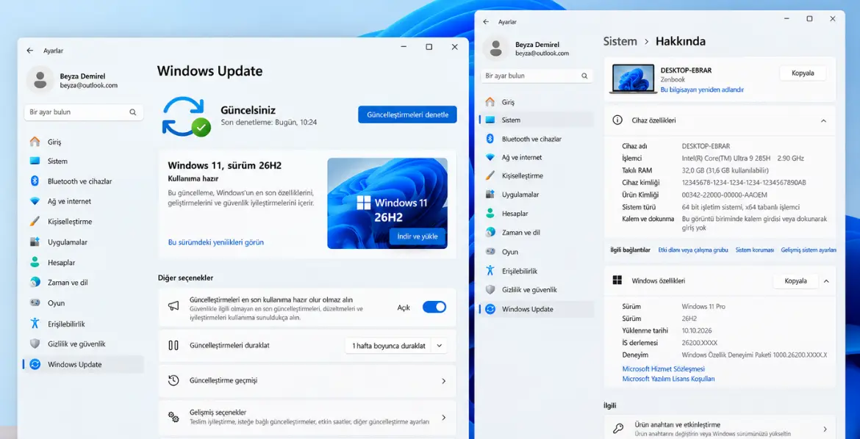
Task: Click the Gizlilik ve güvenlik shield icon, Windows Update window
Action: (35, 344)
